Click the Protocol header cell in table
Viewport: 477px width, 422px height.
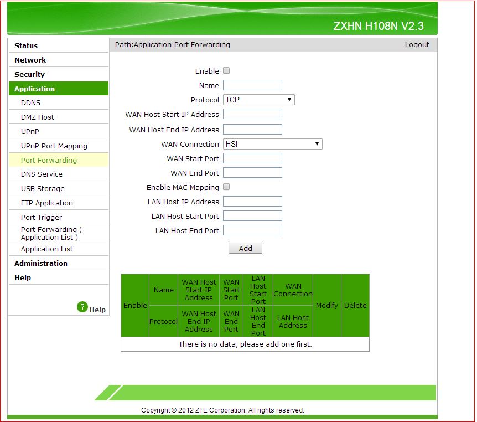pyautogui.click(x=163, y=321)
